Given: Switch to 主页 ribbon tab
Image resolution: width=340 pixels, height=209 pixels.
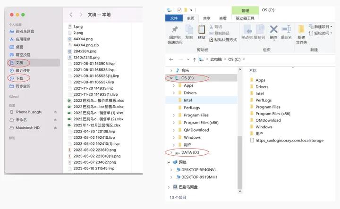Looking at the screenshot, I should (191, 18).
